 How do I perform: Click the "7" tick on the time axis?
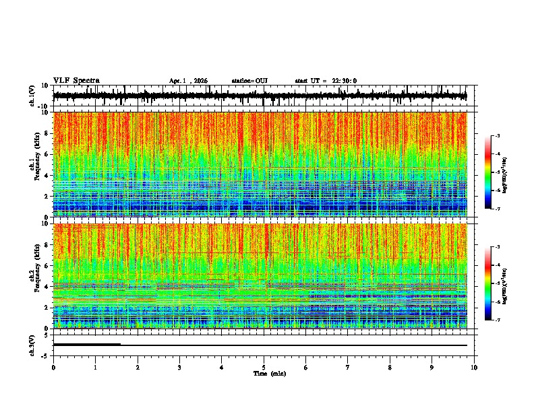point(348,368)
